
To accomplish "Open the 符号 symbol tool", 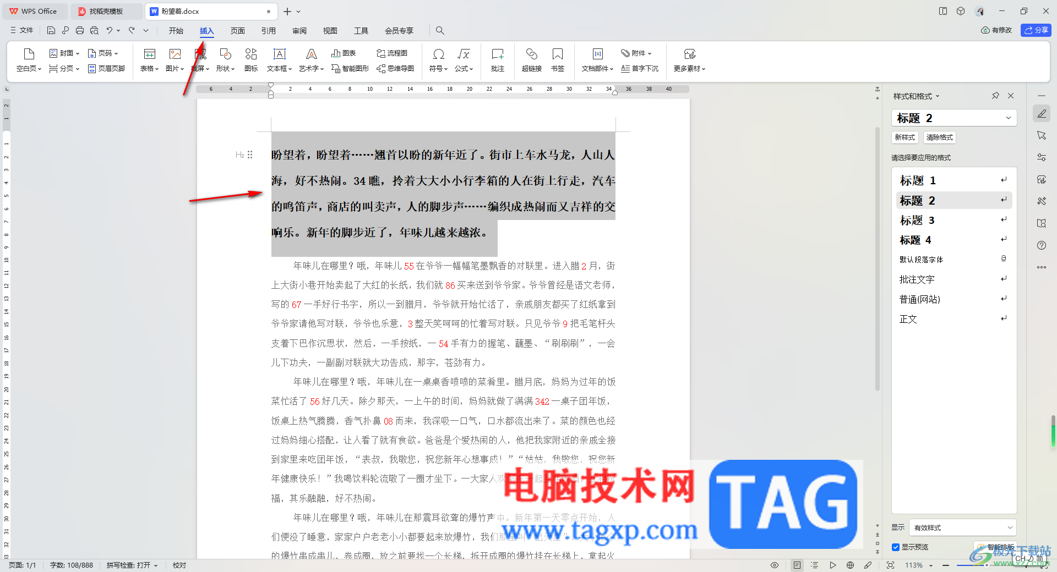I will tap(438, 60).
